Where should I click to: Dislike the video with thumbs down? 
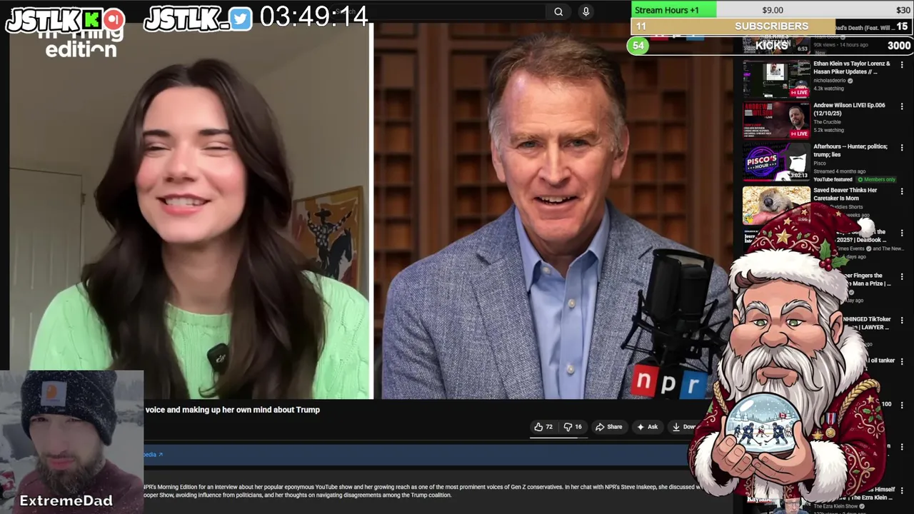coord(573,427)
